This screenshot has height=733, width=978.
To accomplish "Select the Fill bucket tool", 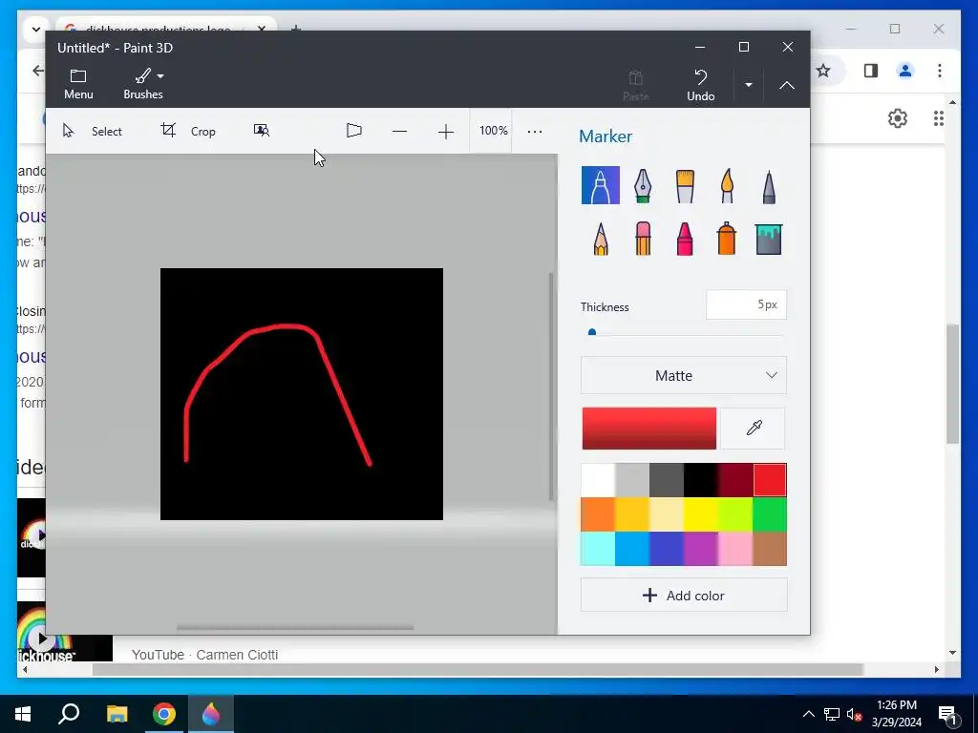I will coord(769,240).
